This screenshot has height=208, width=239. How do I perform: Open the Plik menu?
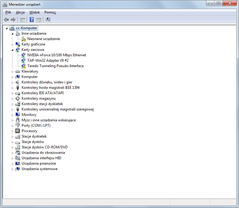pyautogui.click(x=8, y=12)
